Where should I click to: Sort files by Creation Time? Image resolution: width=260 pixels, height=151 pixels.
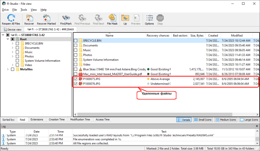coord(57,119)
